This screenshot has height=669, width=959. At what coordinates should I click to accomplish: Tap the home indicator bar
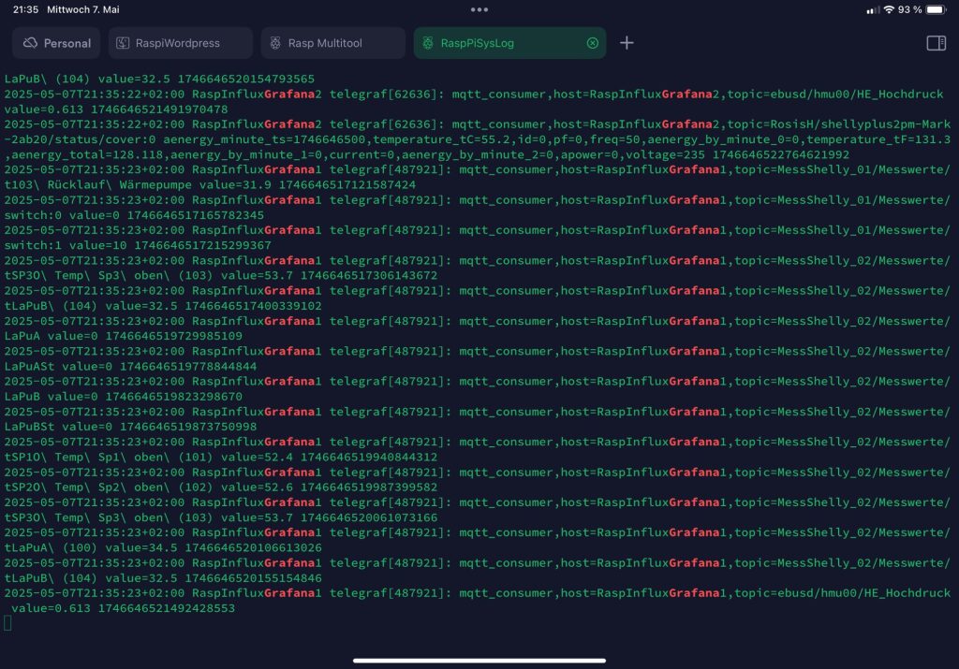pos(479,661)
